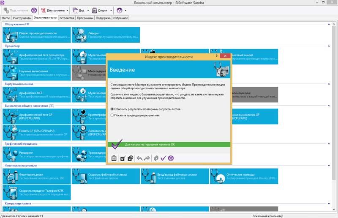Open the help icon dropdown arrow
The image size is (338, 218).
(125, 10)
